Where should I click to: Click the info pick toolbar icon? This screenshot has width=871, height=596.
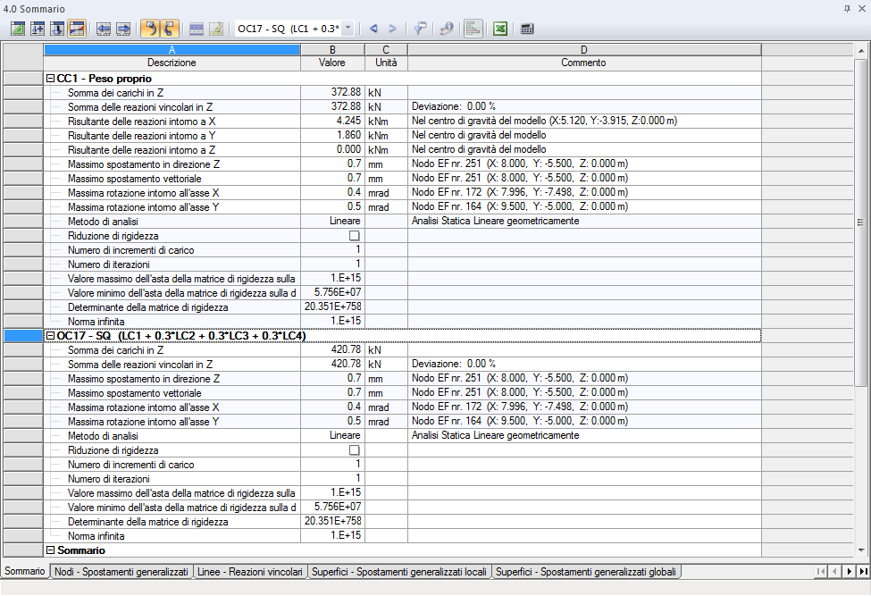(x=447, y=29)
